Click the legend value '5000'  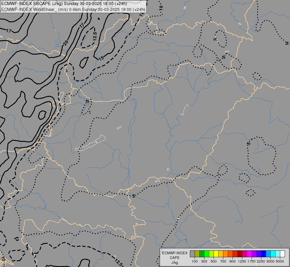coord(280,261)
